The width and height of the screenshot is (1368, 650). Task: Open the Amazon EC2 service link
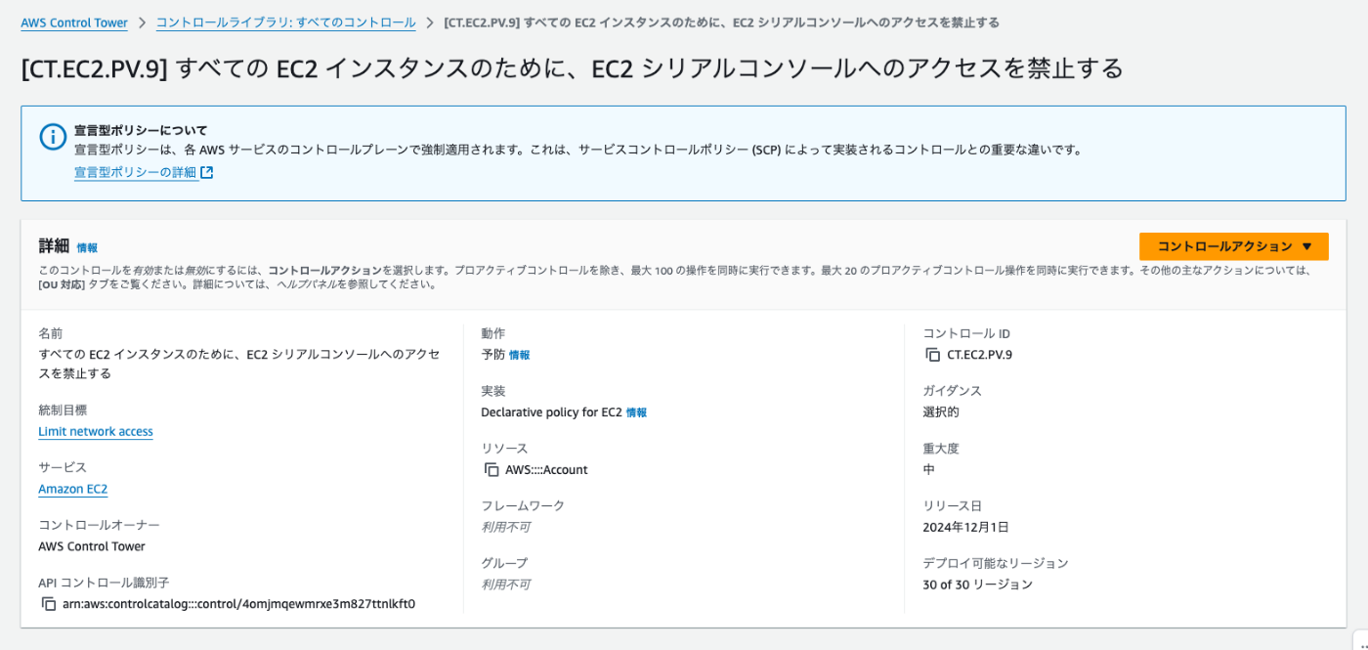[x=73, y=489]
